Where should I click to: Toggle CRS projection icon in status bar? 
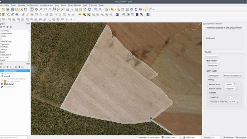tap(237, 137)
